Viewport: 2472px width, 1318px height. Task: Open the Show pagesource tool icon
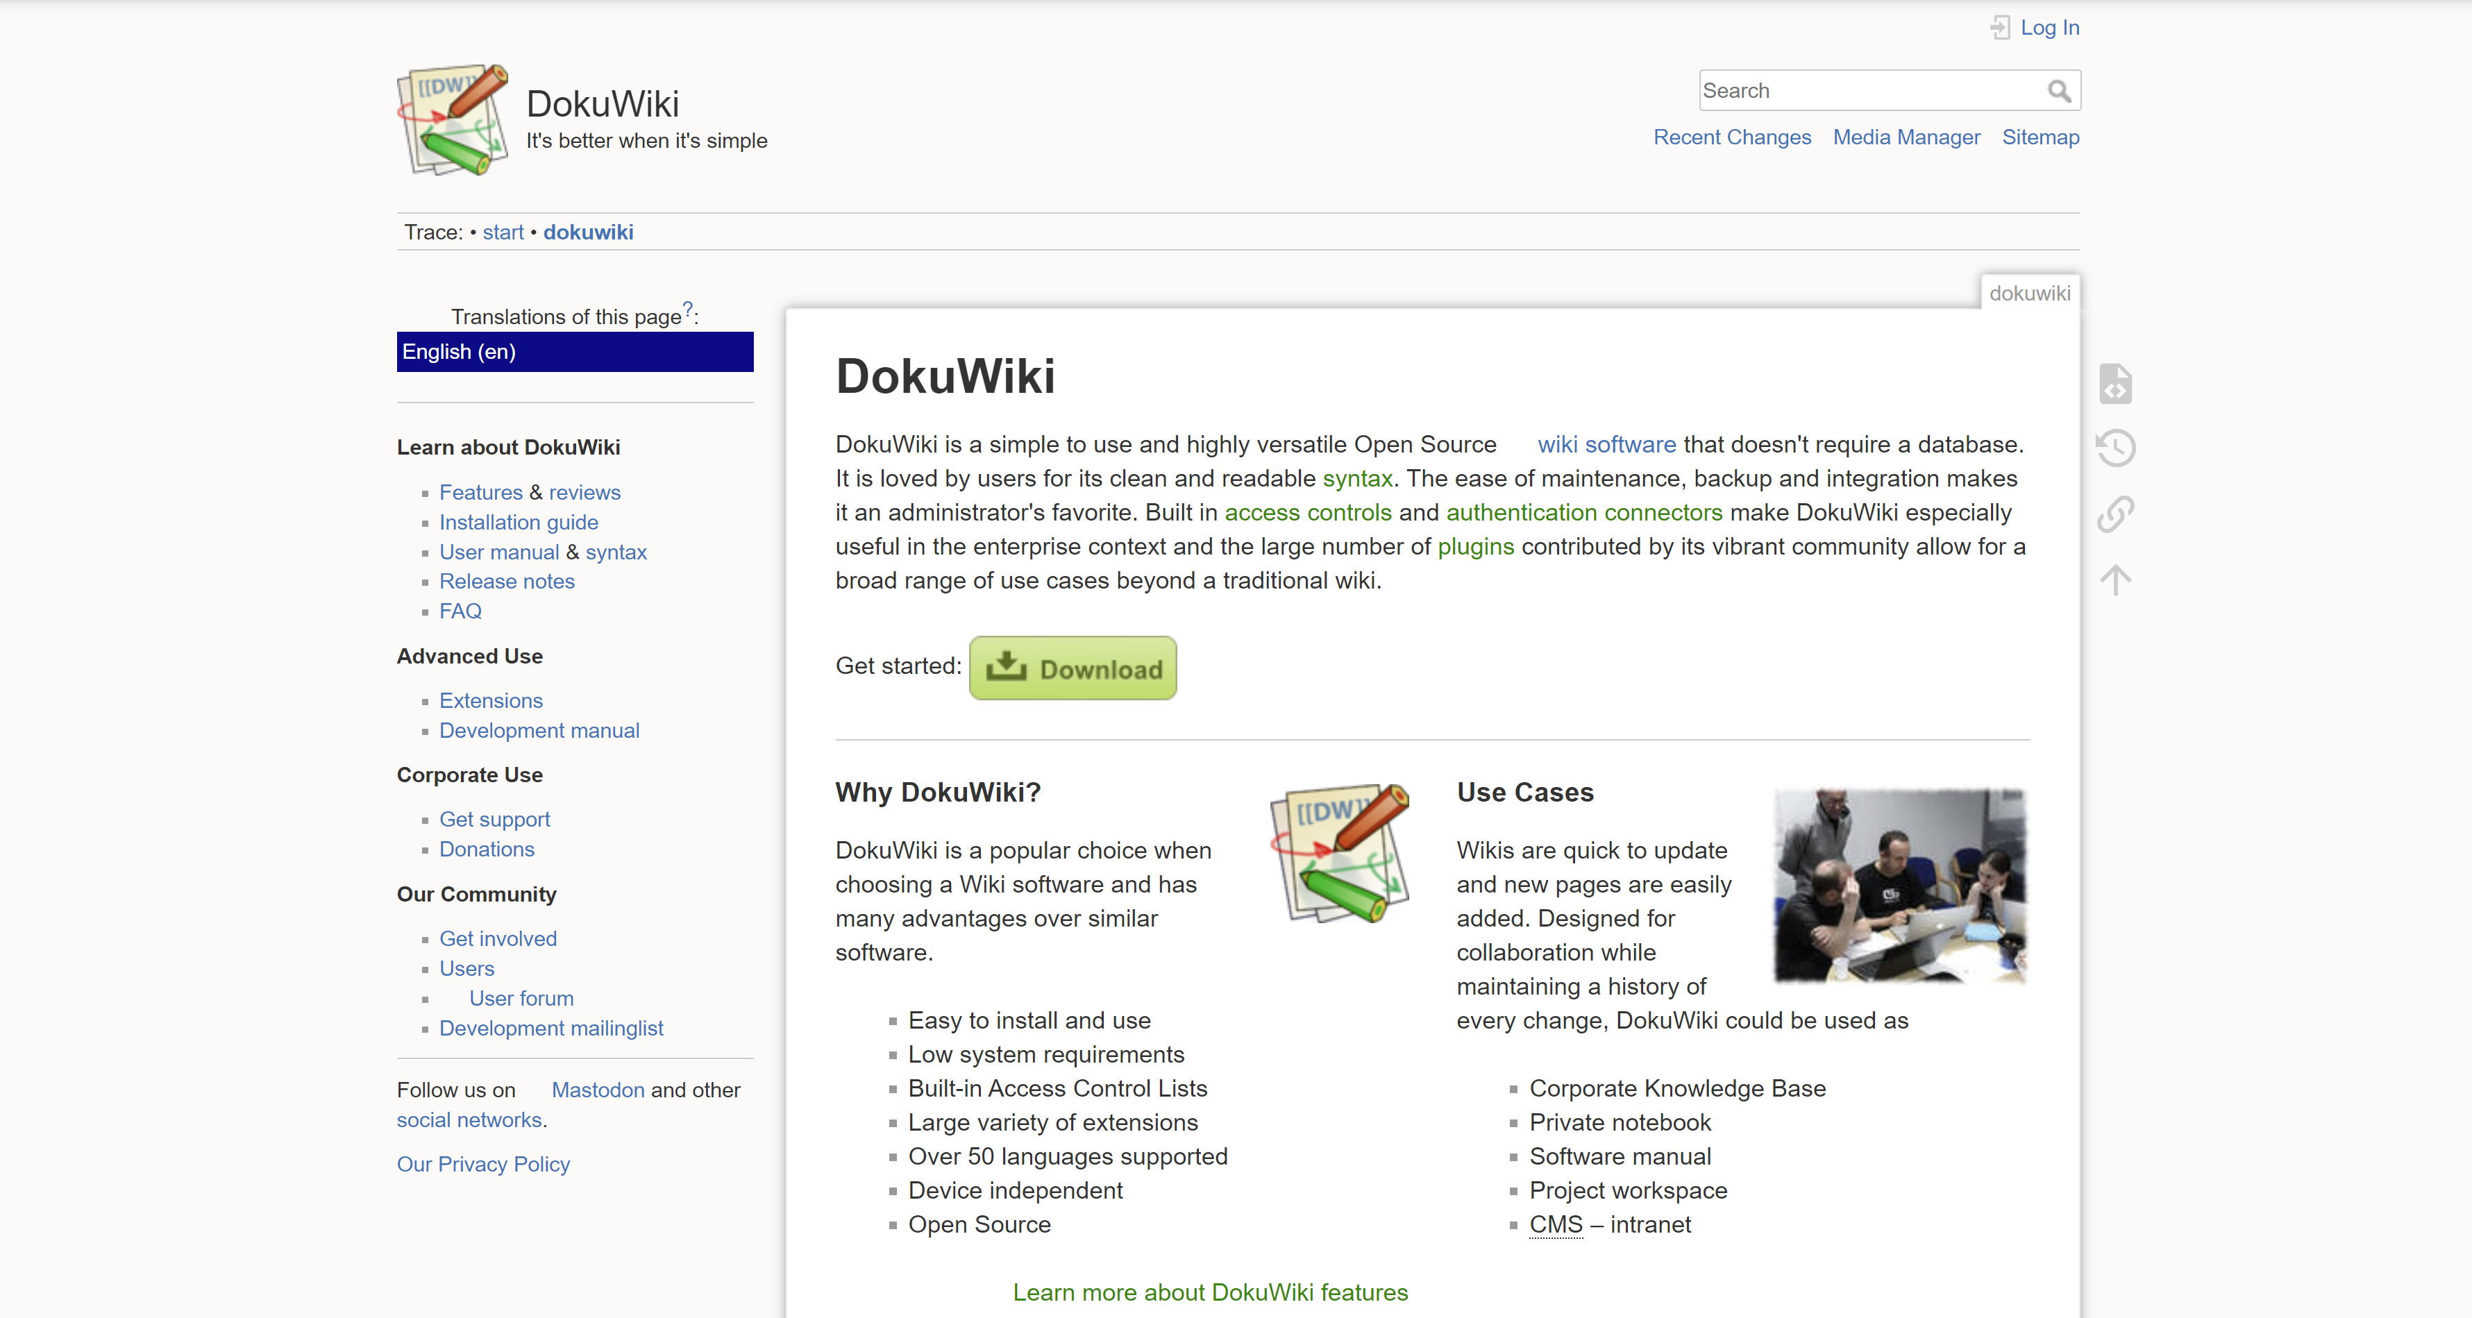(2115, 384)
